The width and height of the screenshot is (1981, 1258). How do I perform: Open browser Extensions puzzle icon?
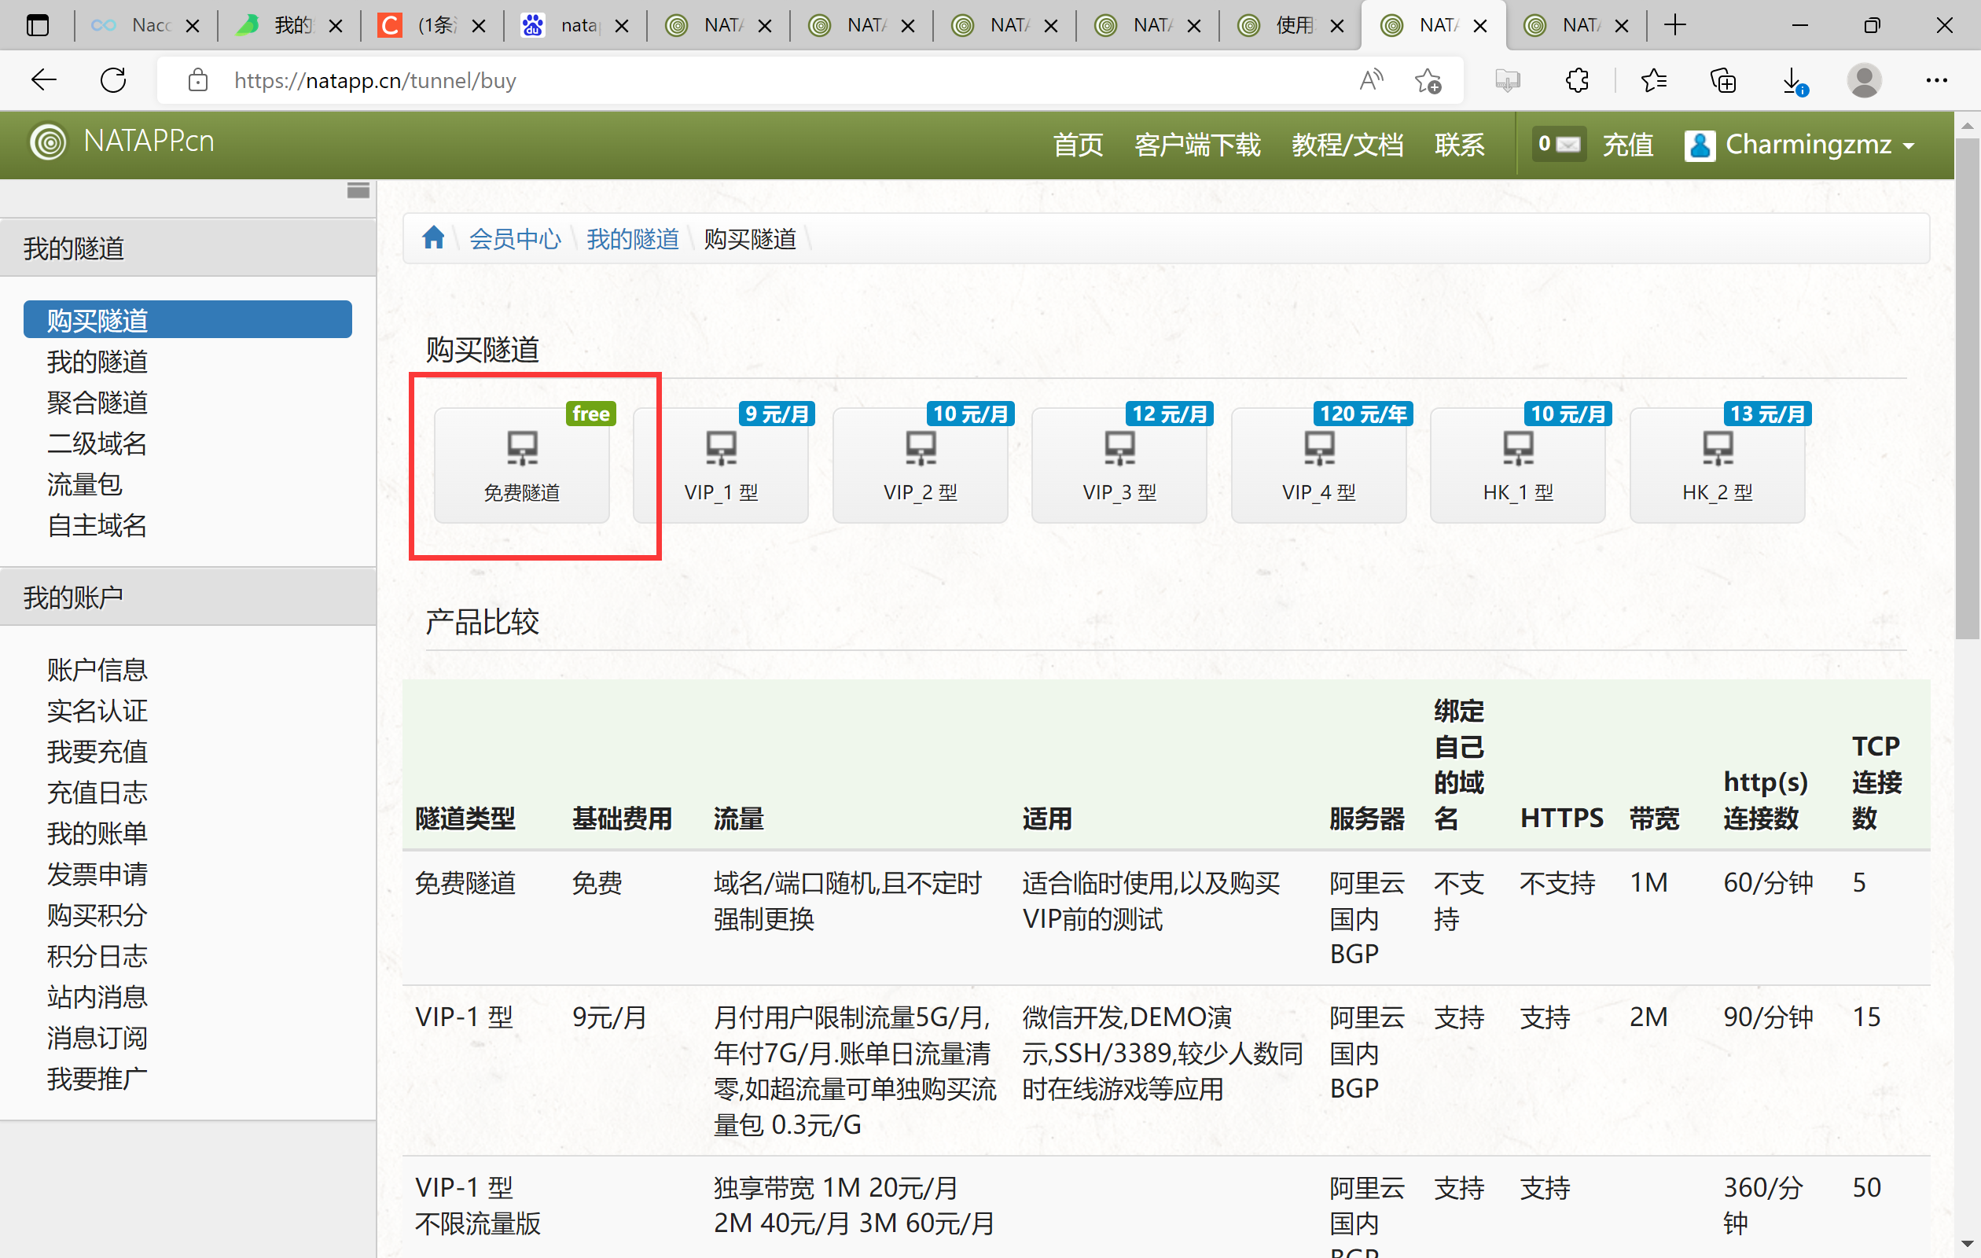pyautogui.click(x=1576, y=80)
